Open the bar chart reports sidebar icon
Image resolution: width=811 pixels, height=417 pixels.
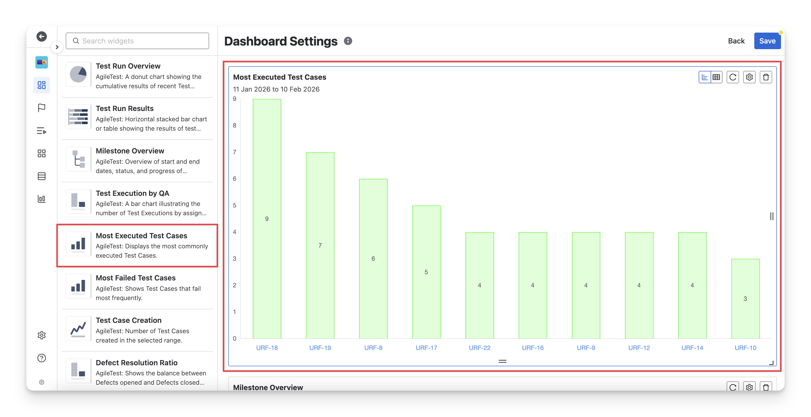point(42,199)
